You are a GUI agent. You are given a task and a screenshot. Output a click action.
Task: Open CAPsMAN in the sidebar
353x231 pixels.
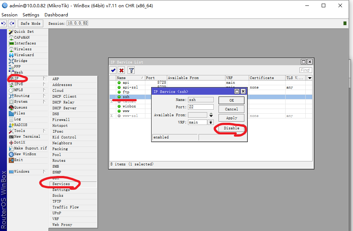coord(28,38)
